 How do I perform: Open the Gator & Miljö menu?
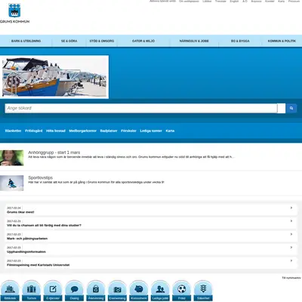[x=143, y=41]
